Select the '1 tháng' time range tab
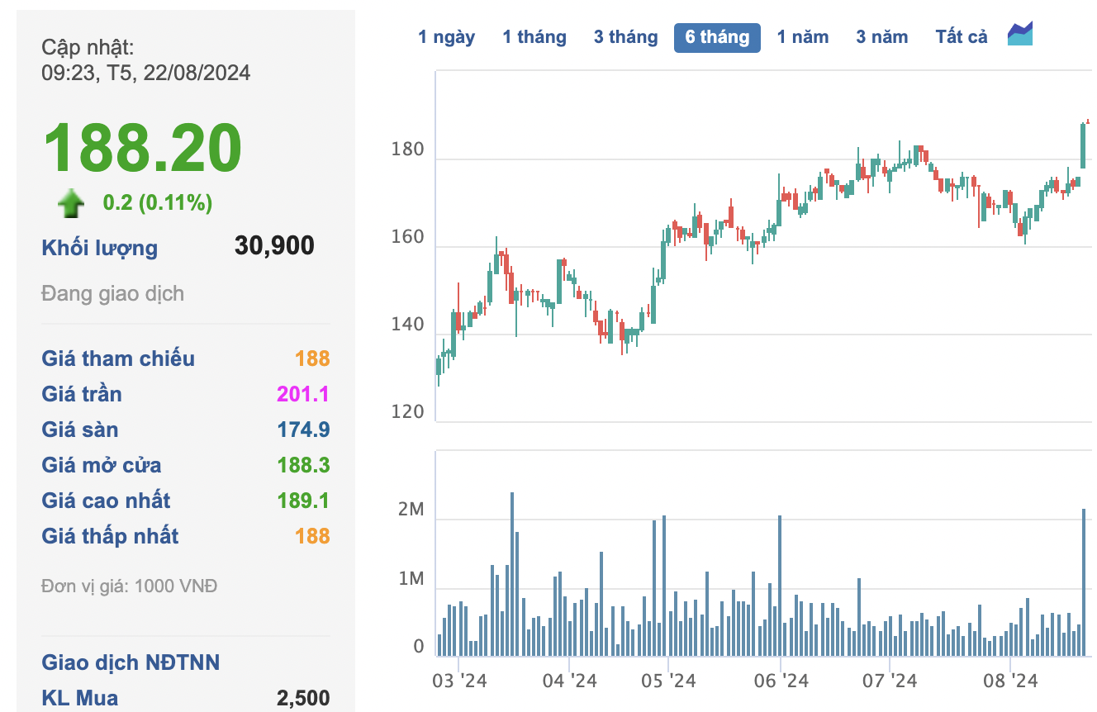The width and height of the screenshot is (1097, 712). point(534,37)
